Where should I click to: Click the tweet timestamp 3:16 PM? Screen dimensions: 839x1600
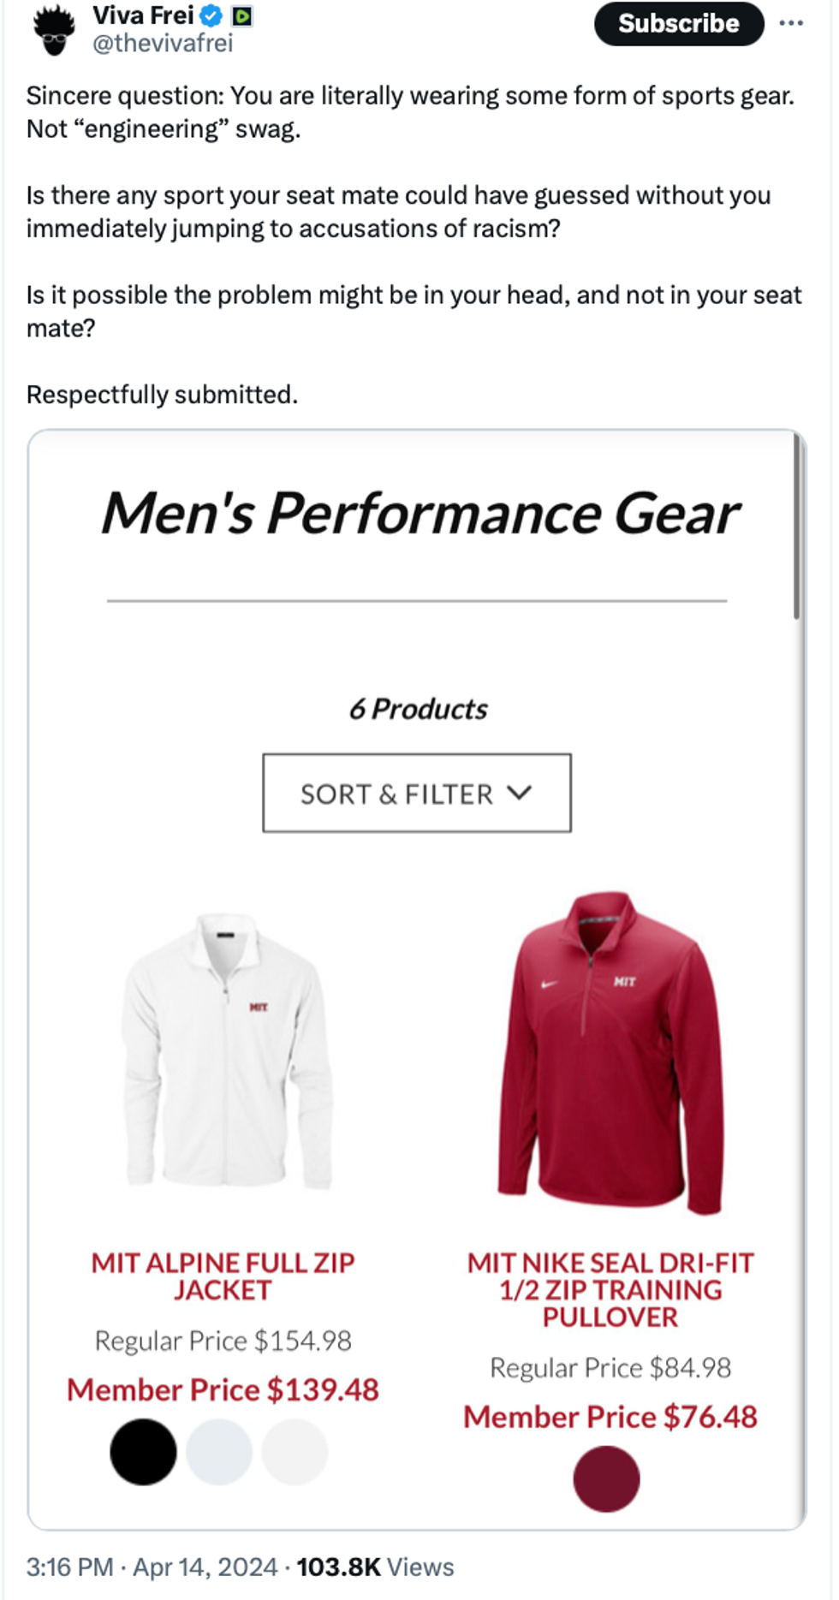click(x=69, y=1567)
